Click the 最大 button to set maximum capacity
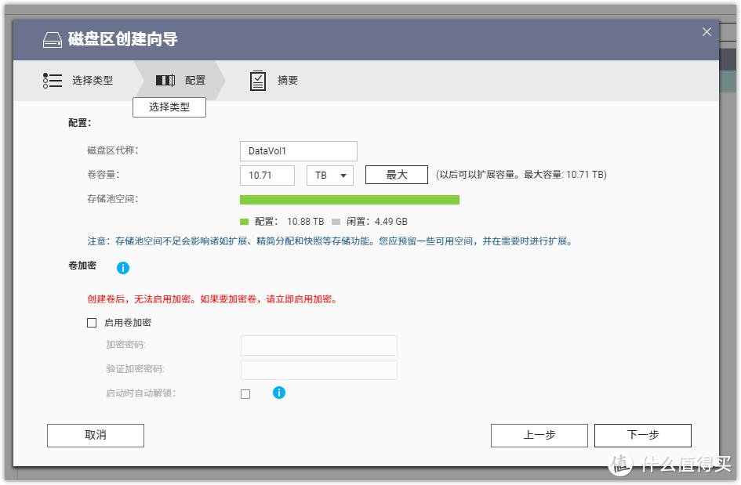Viewport: 741px width, 485px height. point(396,175)
